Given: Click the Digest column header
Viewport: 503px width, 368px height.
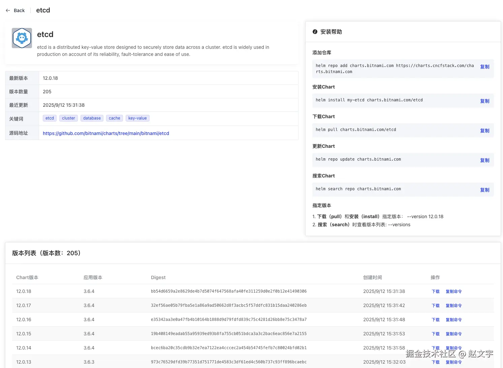Looking at the screenshot, I should [x=158, y=277].
